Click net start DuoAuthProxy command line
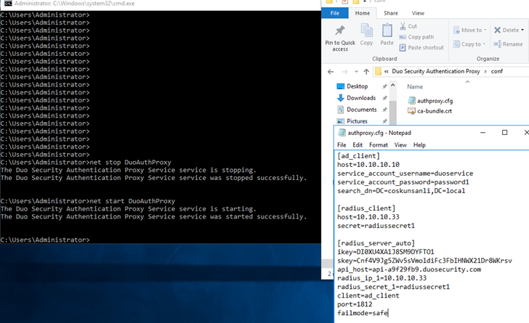The height and width of the screenshot is (323, 529). pyautogui.click(x=88, y=201)
